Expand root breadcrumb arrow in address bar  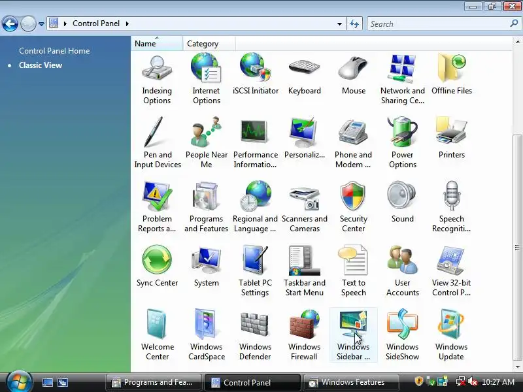pos(65,24)
